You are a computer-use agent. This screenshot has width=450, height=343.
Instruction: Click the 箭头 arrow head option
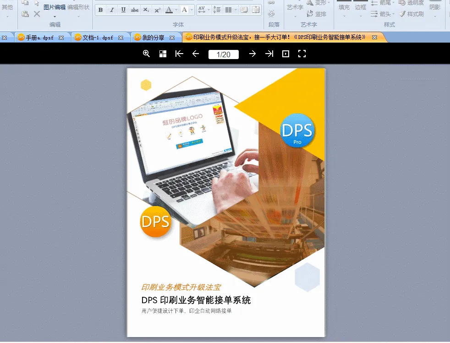(382, 13)
